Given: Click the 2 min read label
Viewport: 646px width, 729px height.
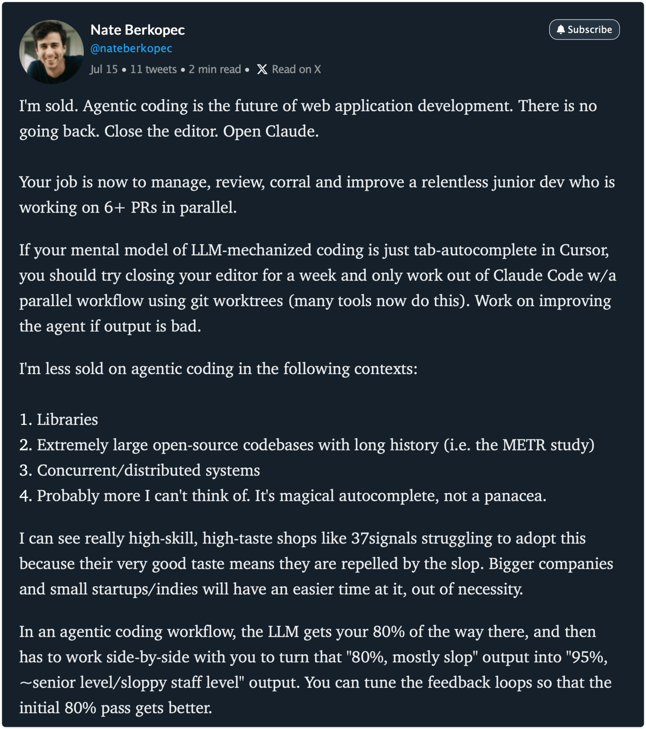Looking at the screenshot, I should [x=215, y=69].
